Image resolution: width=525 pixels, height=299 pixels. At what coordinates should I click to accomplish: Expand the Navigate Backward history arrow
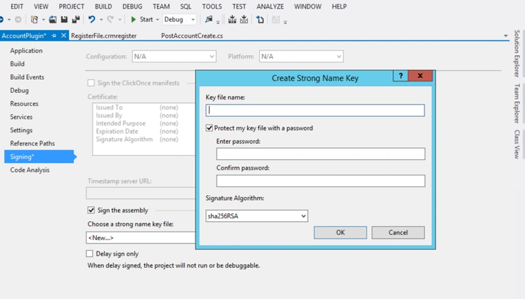pyautogui.click(x=9, y=20)
